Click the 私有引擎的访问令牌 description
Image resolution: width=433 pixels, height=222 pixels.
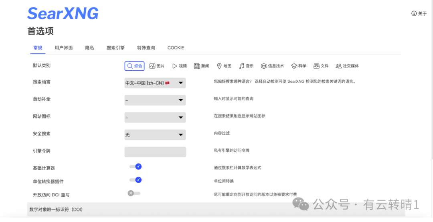[x=232, y=151]
